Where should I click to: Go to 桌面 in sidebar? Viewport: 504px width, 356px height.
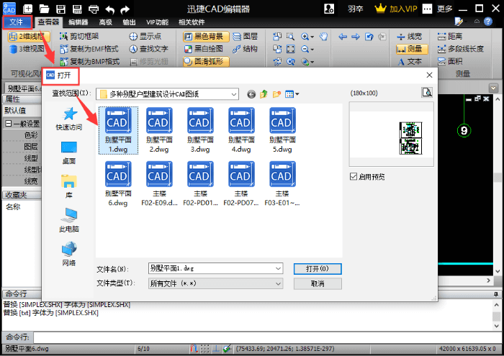(x=69, y=152)
